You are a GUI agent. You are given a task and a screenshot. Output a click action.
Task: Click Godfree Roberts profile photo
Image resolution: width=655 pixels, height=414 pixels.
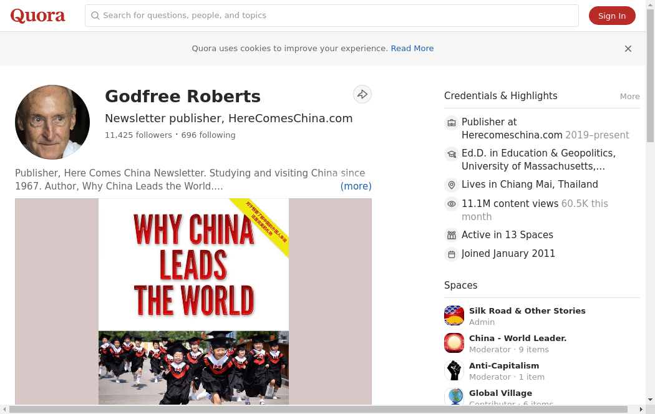[52, 122]
